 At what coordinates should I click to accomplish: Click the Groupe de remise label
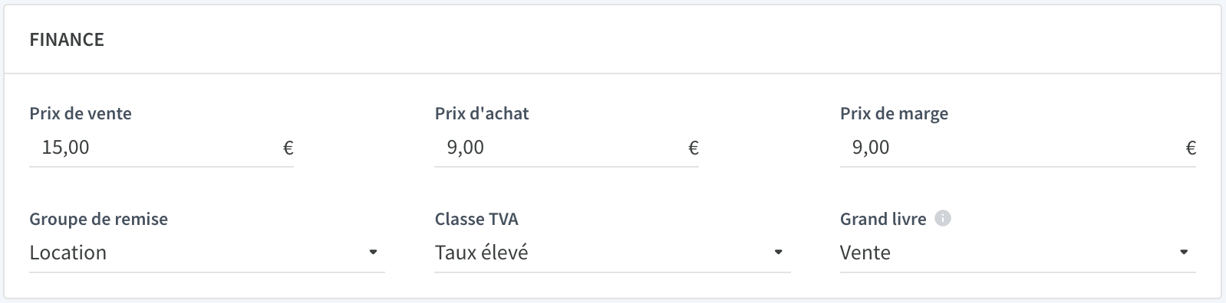click(98, 219)
